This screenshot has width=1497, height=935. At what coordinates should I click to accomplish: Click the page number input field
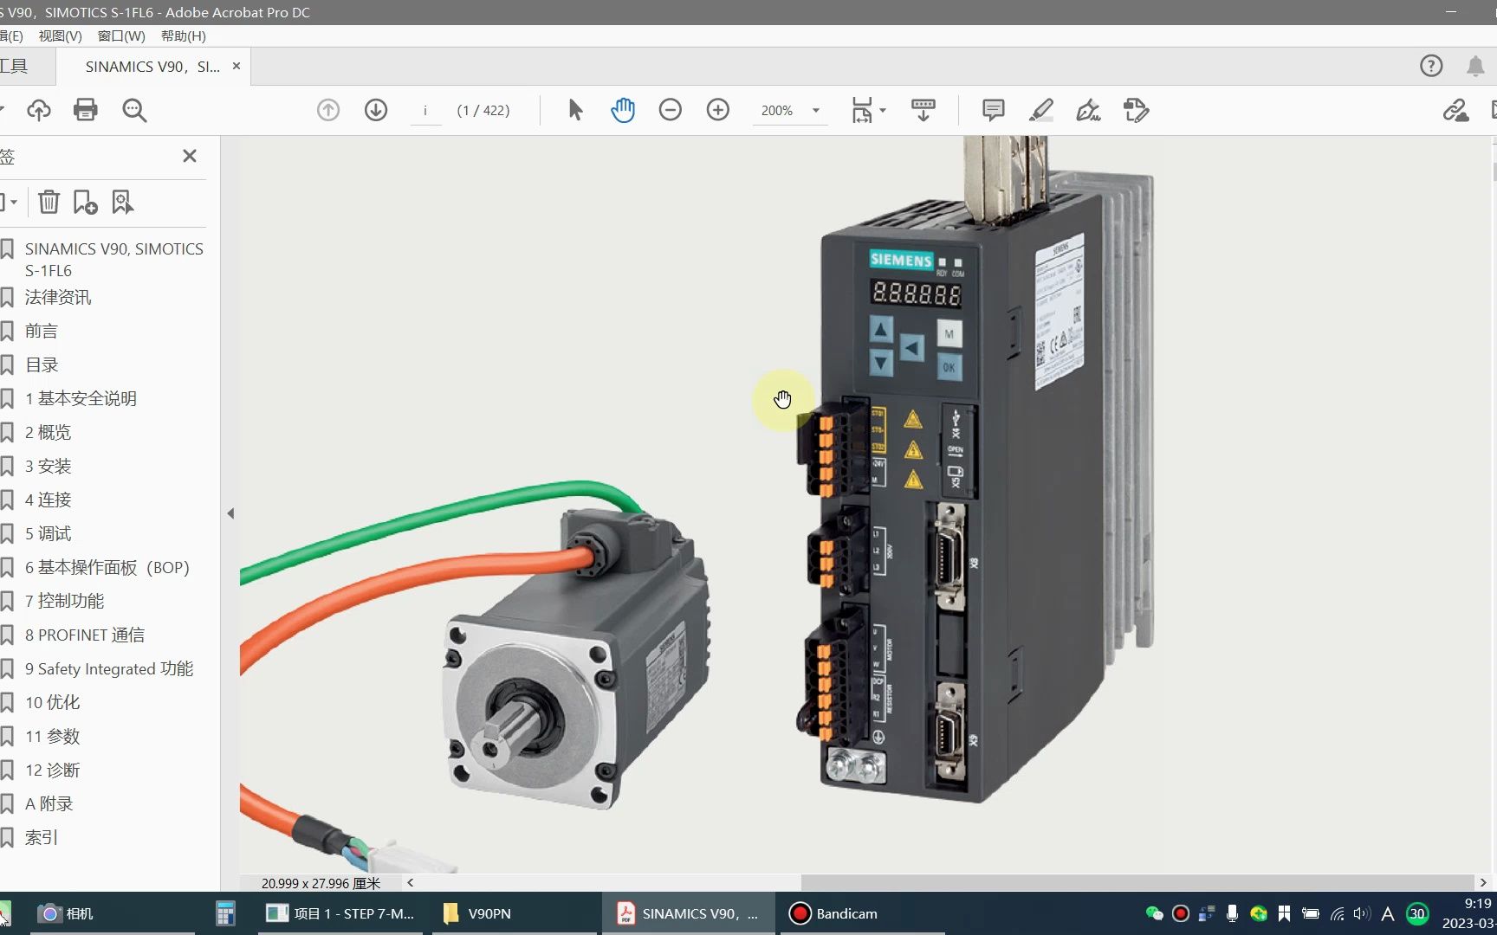pyautogui.click(x=425, y=111)
